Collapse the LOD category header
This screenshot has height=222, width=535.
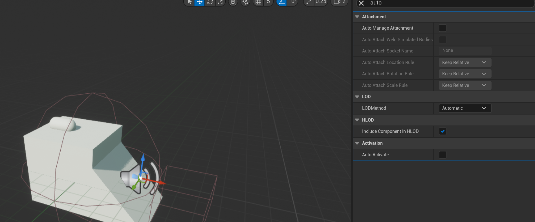[357, 97]
